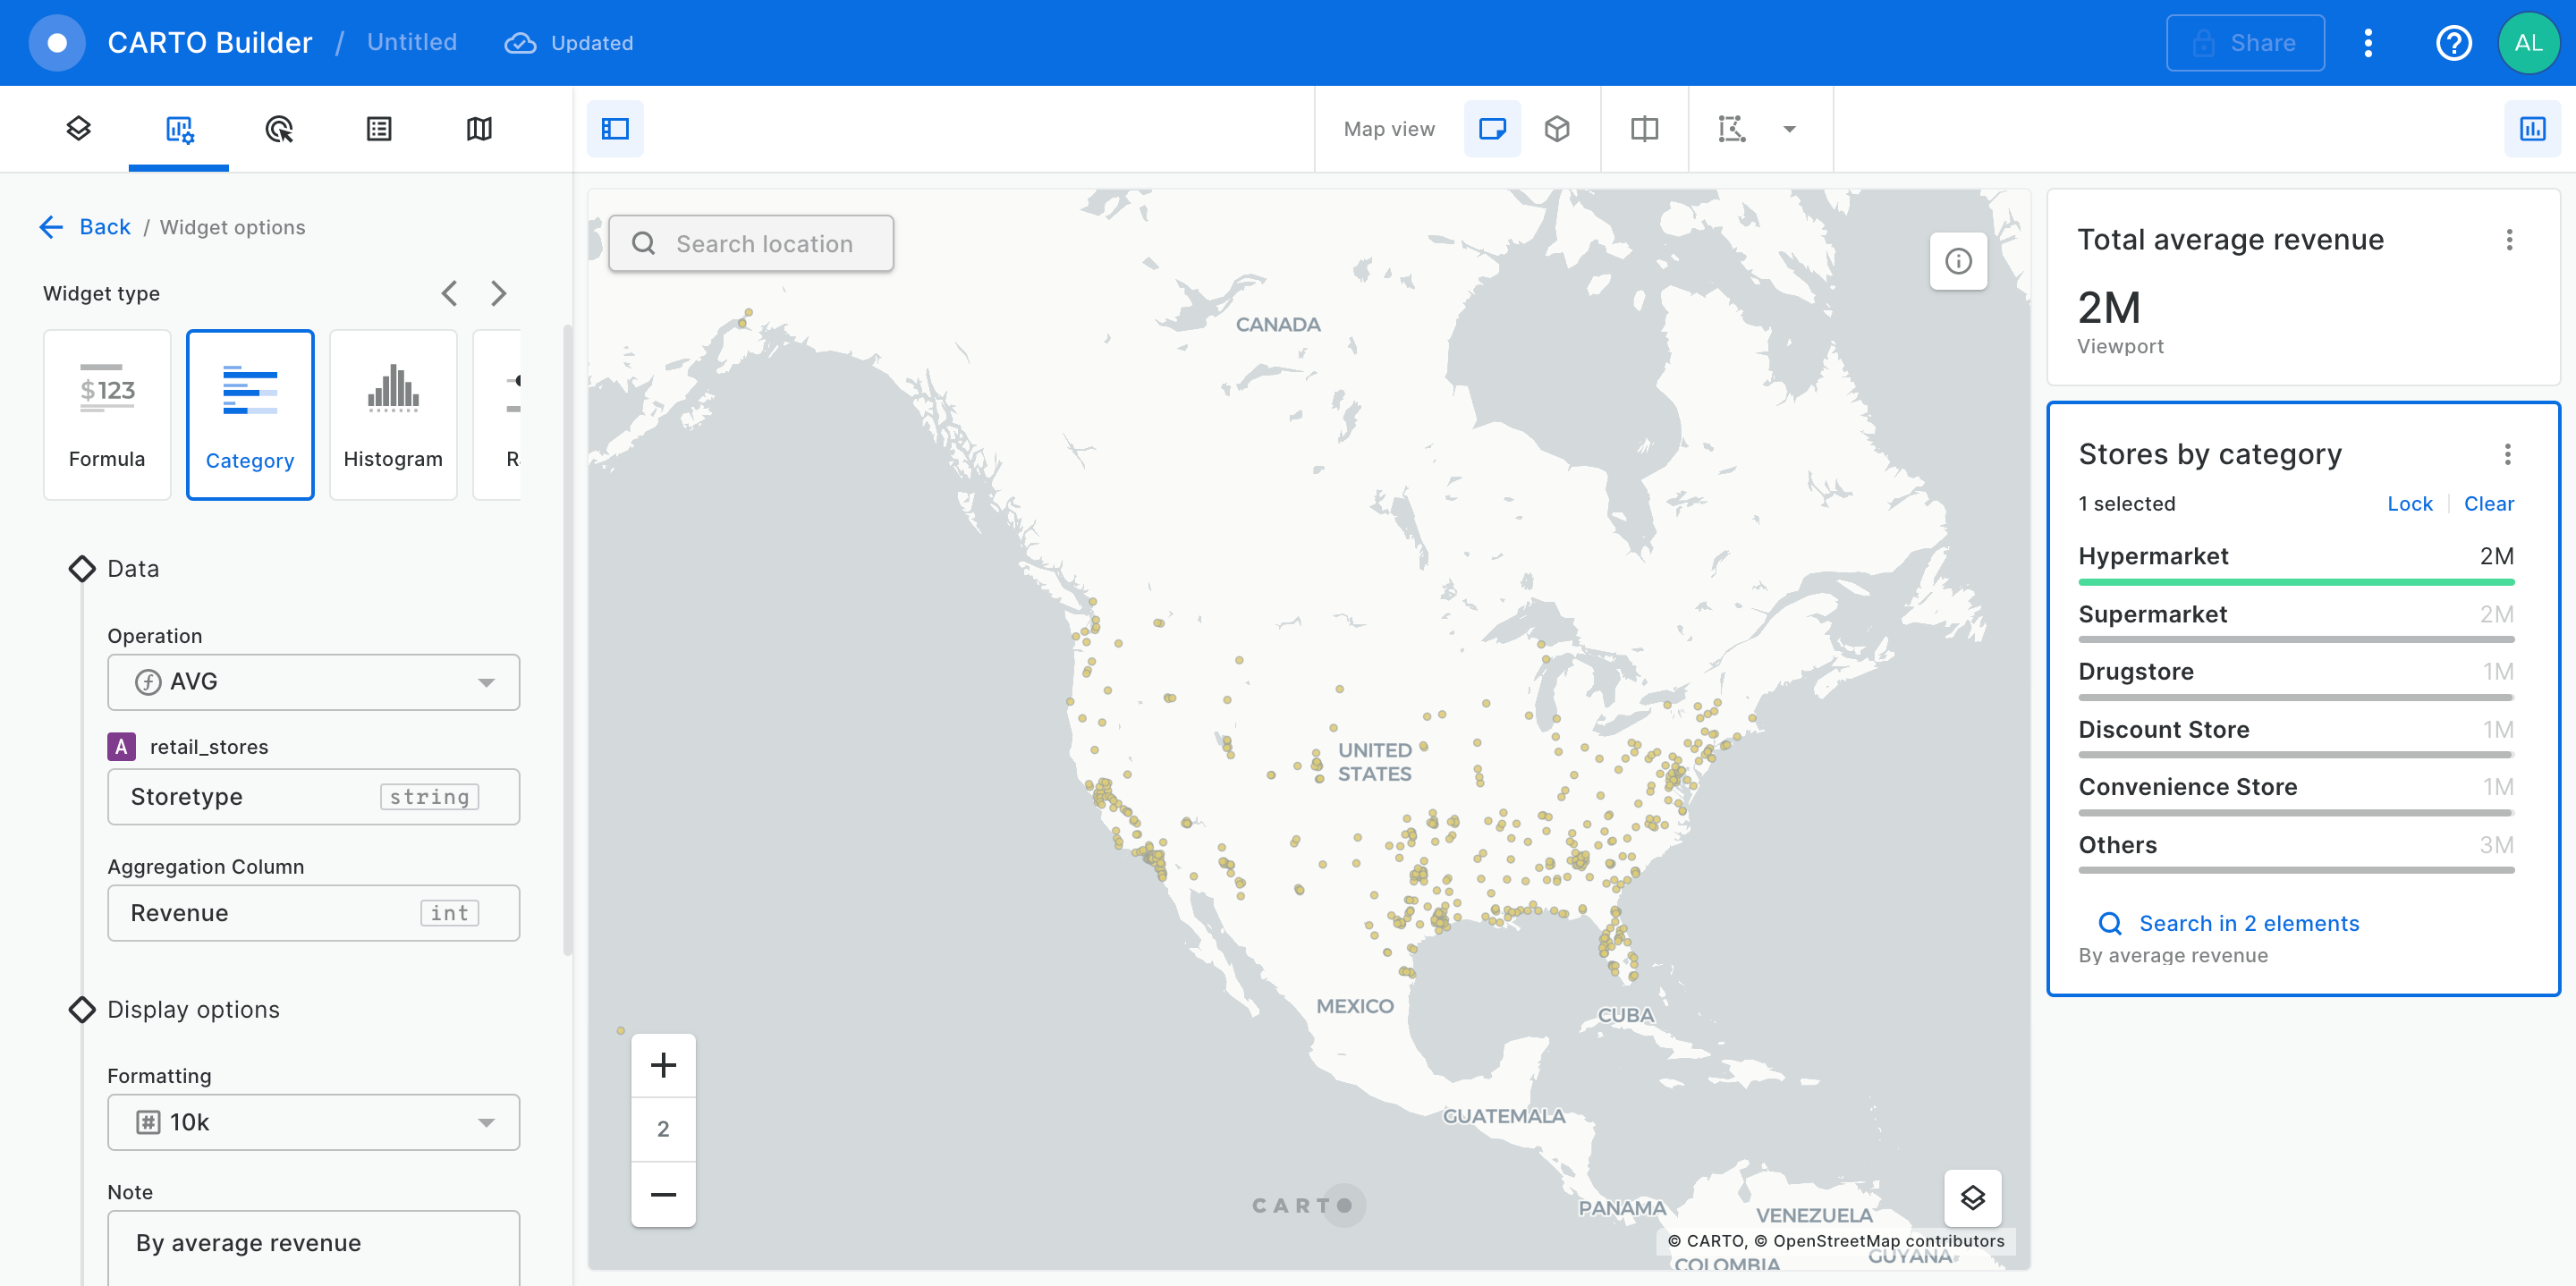
Task: Click the Hypermarket green bar
Action: pos(2296,582)
